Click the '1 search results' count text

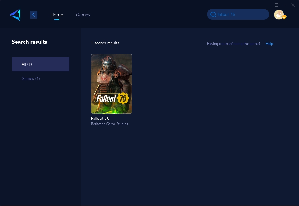click(105, 43)
